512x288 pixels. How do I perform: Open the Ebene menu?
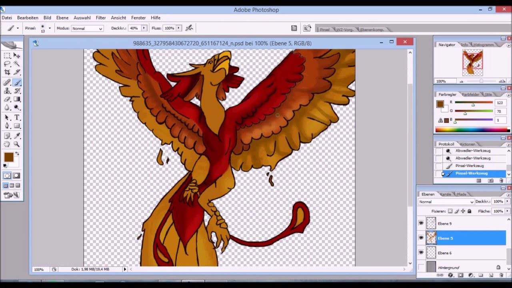(62, 18)
